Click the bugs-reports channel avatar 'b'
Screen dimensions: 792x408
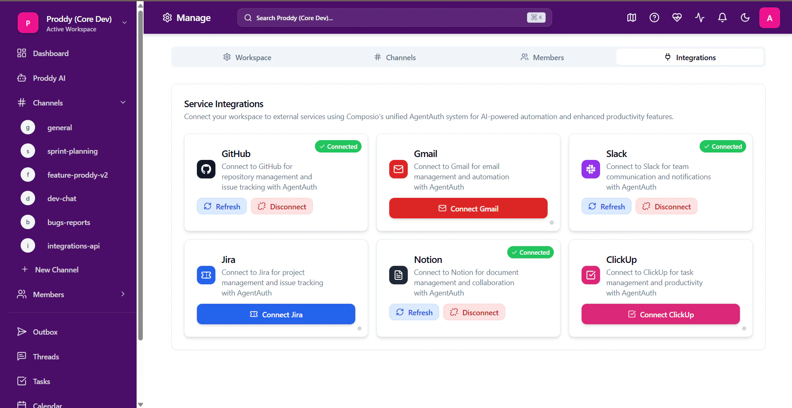tap(28, 222)
